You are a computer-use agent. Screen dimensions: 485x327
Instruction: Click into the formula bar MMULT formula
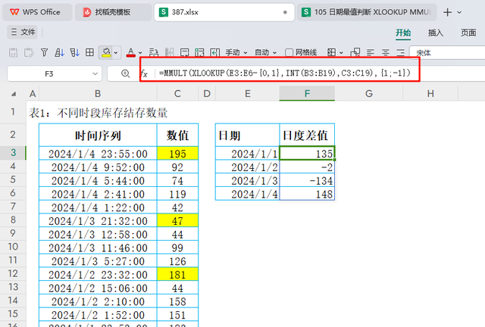pyautogui.click(x=285, y=73)
